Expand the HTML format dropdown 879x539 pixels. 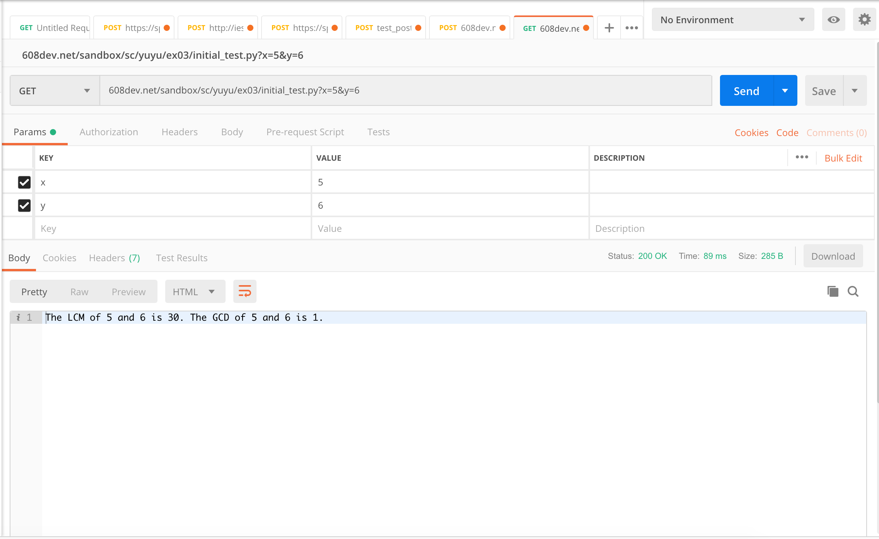195,292
